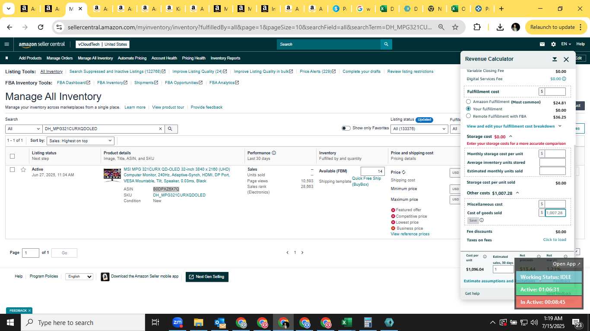Viewport: 590px width, 331px height.
Task: Click the Next Gen Selling button
Action: tap(207, 277)
